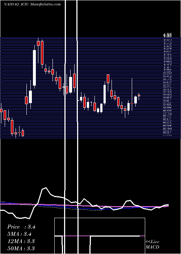Click the NASDAQ ACIU MunafaSutra.com title text
Screen dimensions: 181x254
pos(32,4)
